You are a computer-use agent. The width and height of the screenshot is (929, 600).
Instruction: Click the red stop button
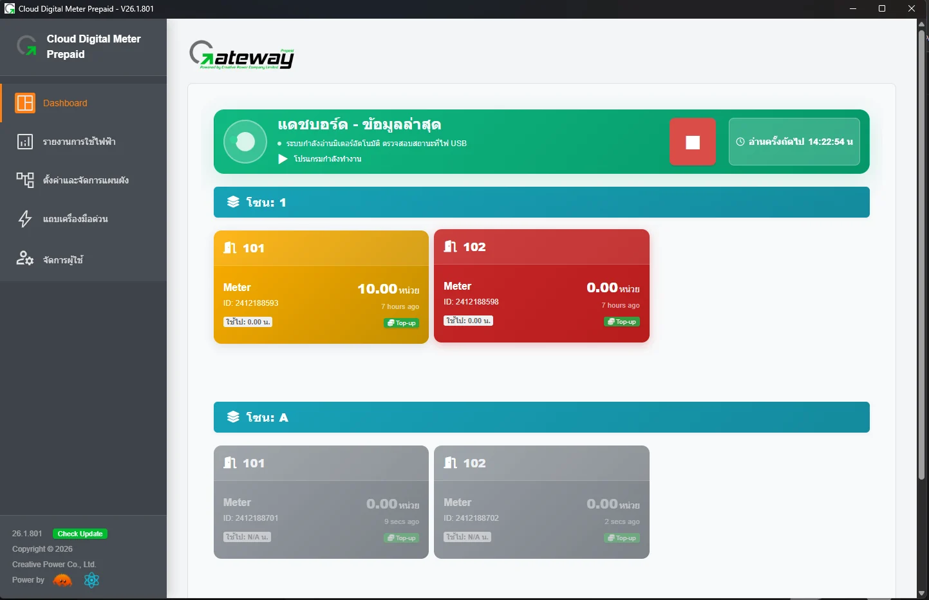tap(693, 142)
